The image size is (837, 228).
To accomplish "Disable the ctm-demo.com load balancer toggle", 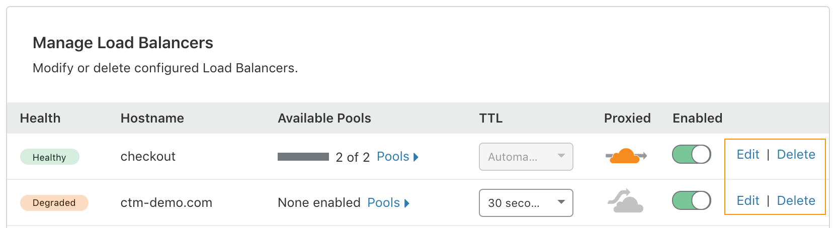I will click(x=692, y=201).
